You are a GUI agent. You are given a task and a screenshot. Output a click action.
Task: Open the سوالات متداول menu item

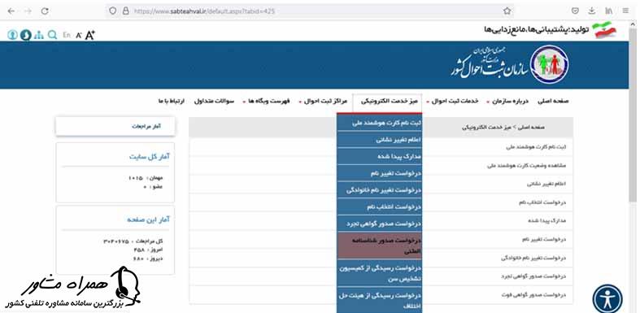coord(215,101)
